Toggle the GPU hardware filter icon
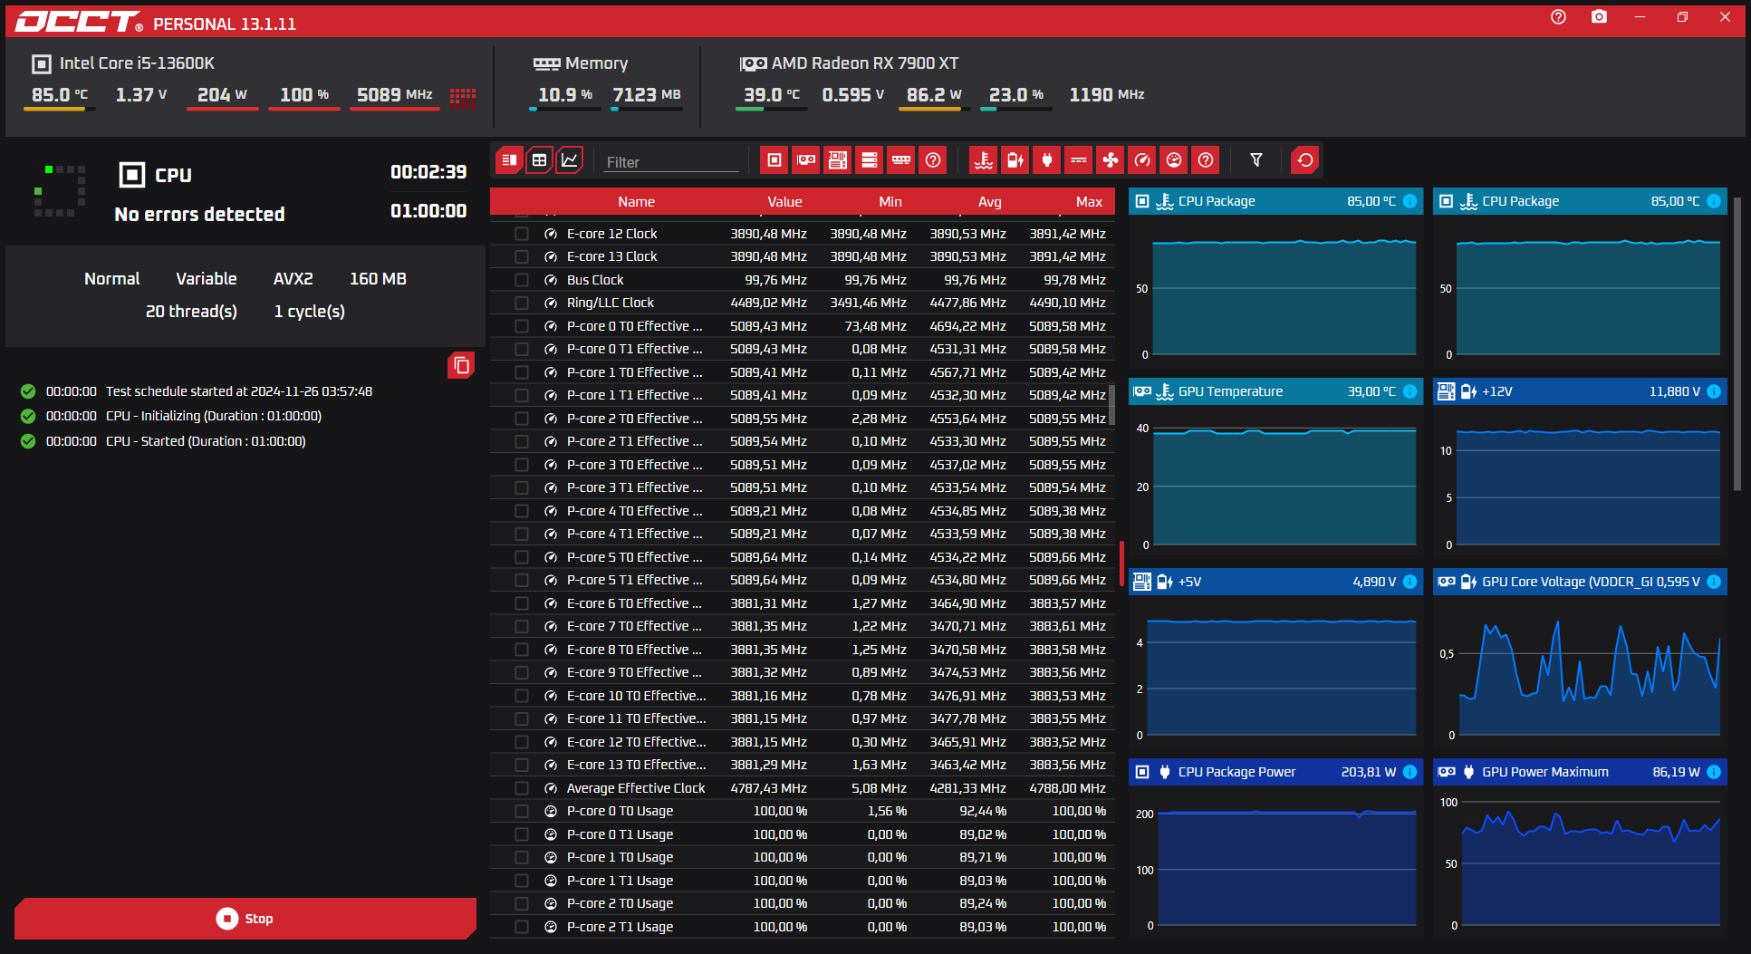Viewport: 1751px width, 954px height. (805, 160)
